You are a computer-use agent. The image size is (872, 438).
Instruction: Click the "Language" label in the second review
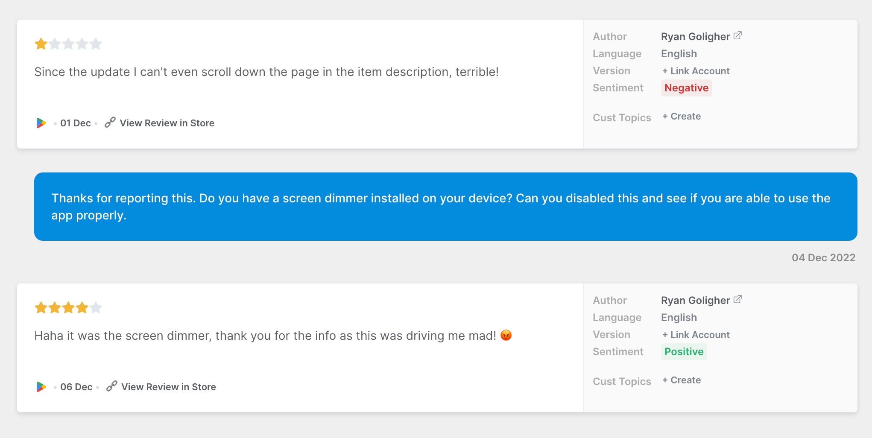point(617,318)
